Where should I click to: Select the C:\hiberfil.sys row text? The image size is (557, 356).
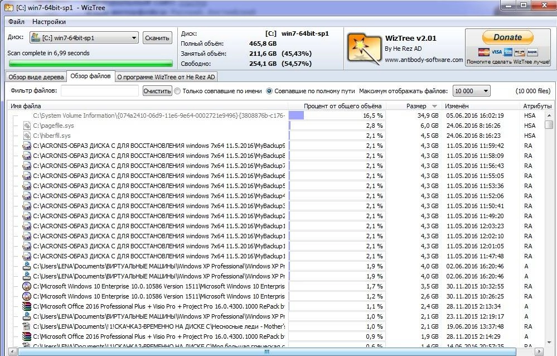[x=52, y=136]
